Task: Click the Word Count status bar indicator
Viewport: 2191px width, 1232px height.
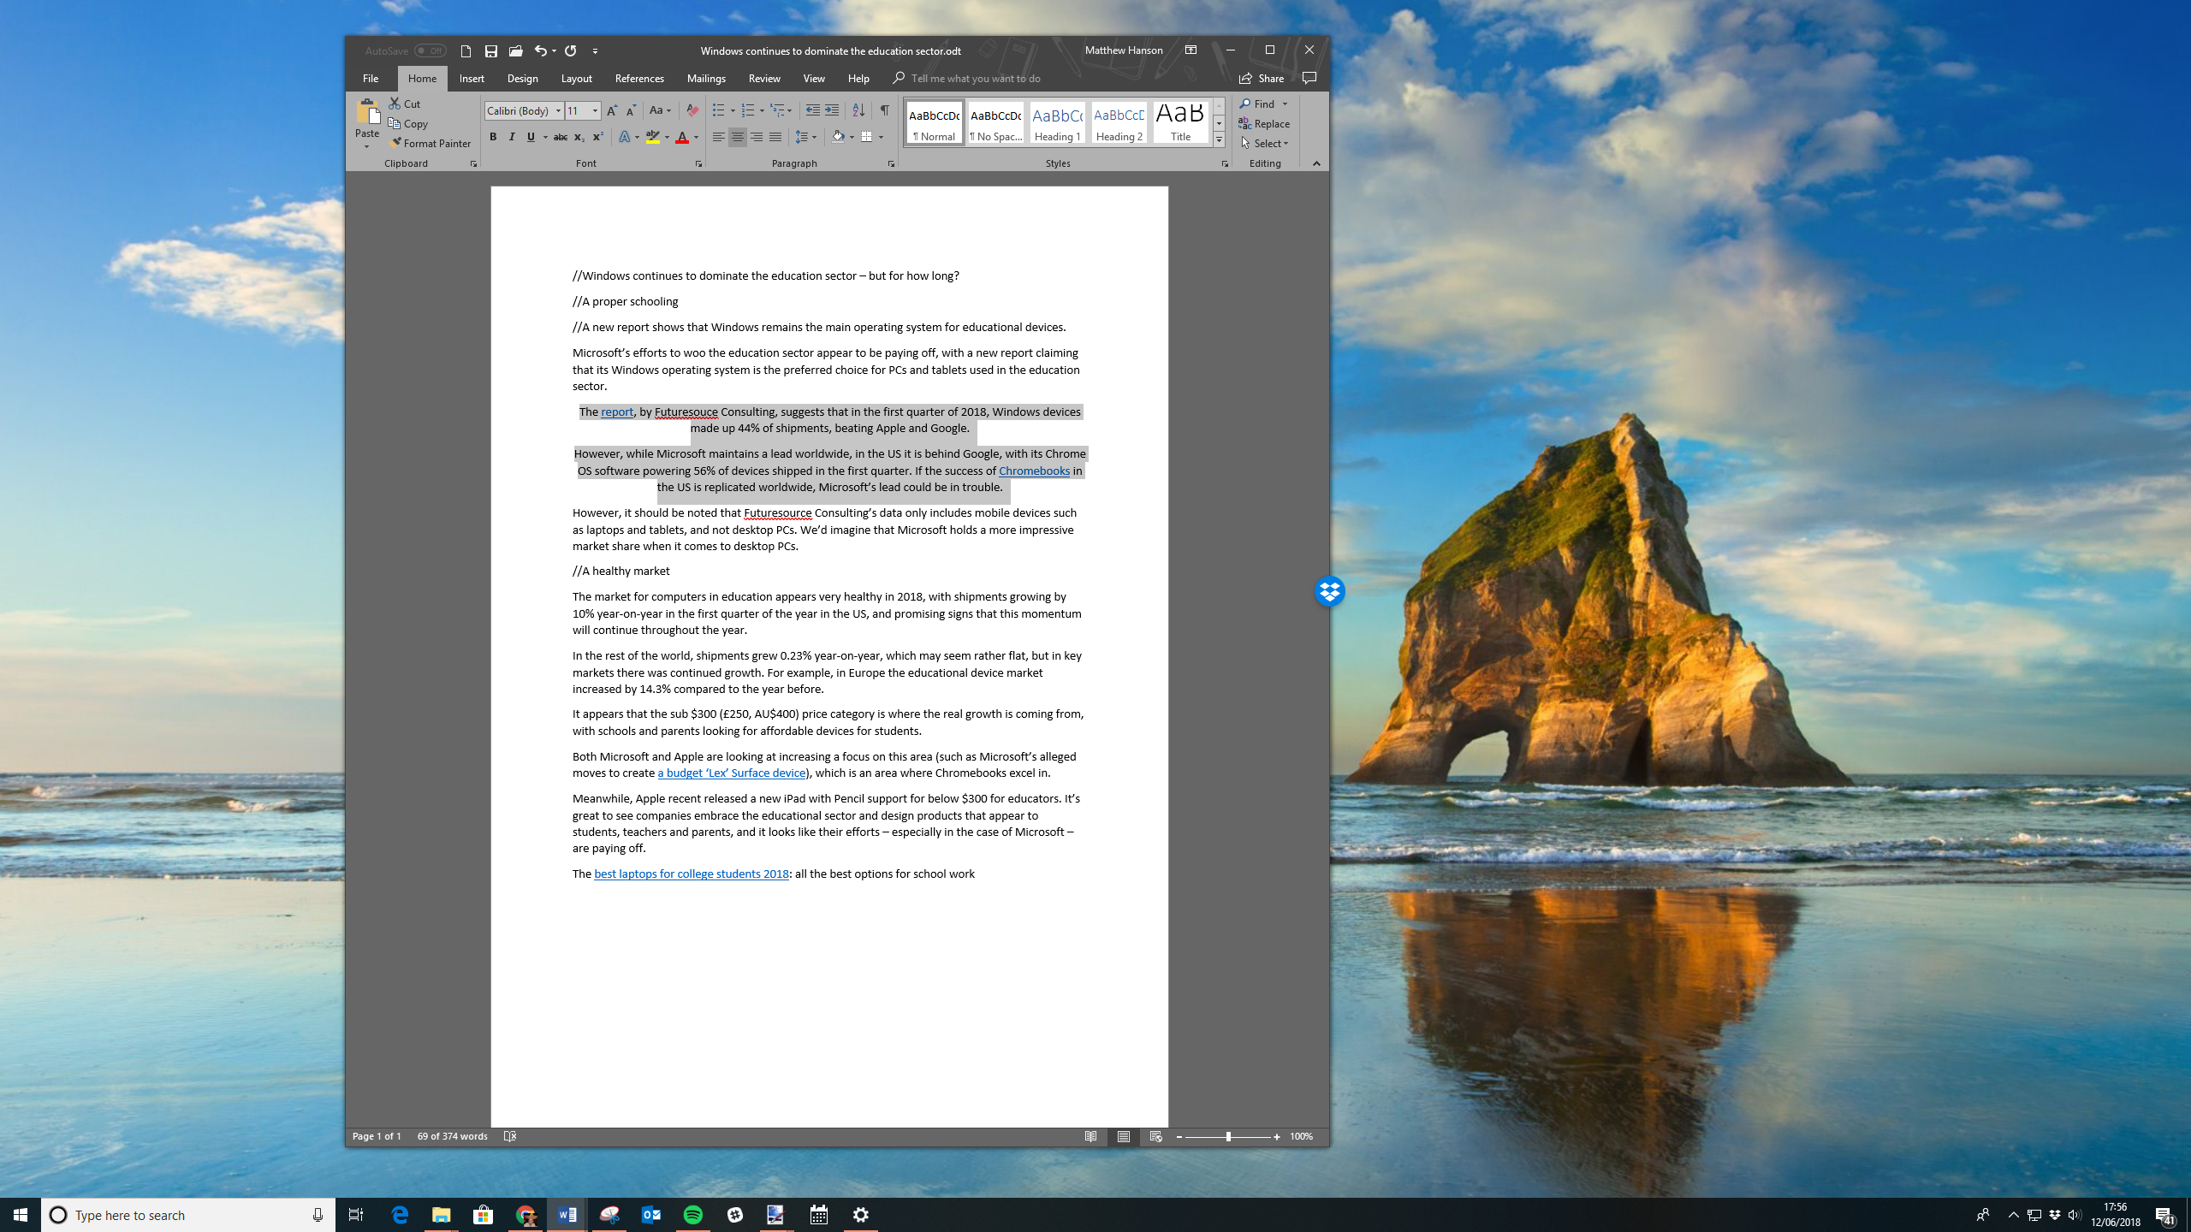Action: coord(451,1135)
